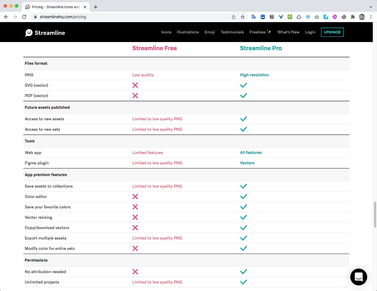Expand the tab search chevron
The width and height of the screenshot is (377, 291).
(371, 7)
